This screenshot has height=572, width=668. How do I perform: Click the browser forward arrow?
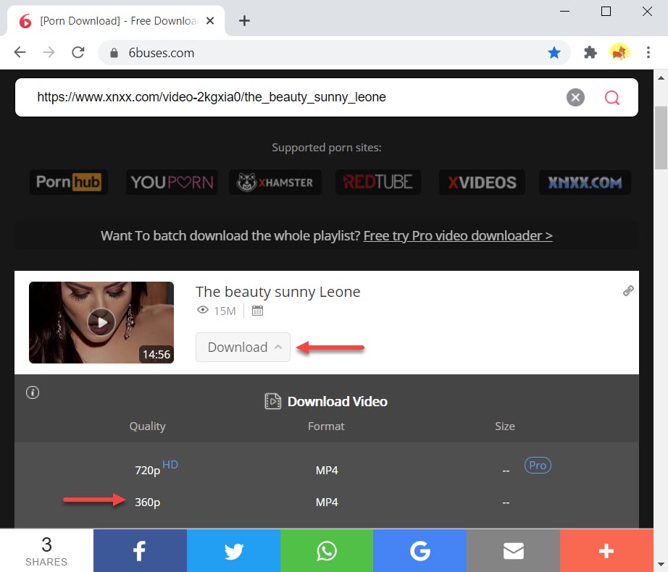[49, 52]
